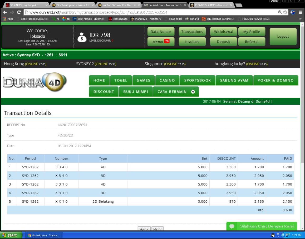This screenshot has width=305, height=239.
Task: Click the Dunia4D logo
Action: click(x=35, y=82)
